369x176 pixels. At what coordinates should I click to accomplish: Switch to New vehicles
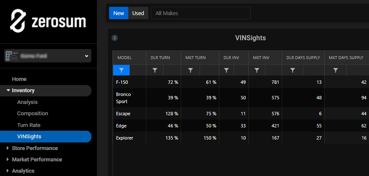(x=119, y=13)
